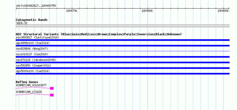The image size is (237, 110).
Task: Click the KCNMB3|NM_171828 gene label
Action: coord(29,92)
